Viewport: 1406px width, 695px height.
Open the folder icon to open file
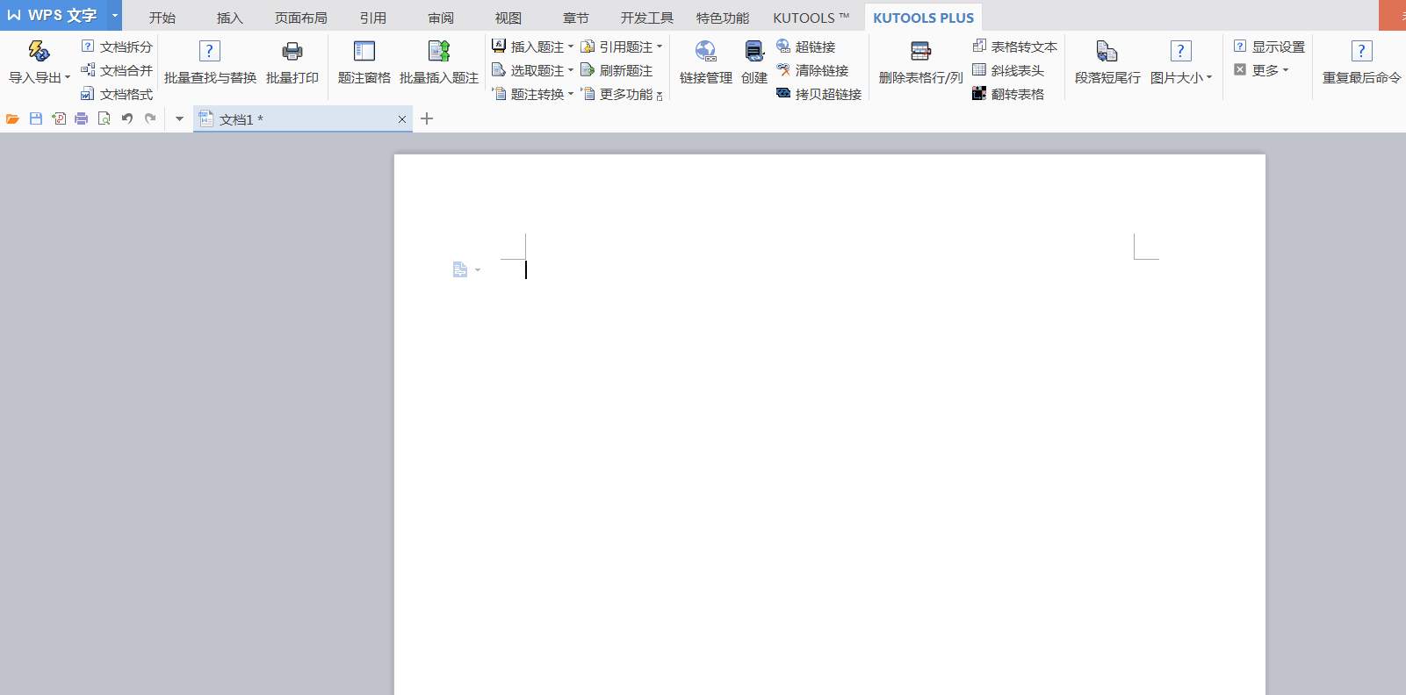click(x=13, y=118)
